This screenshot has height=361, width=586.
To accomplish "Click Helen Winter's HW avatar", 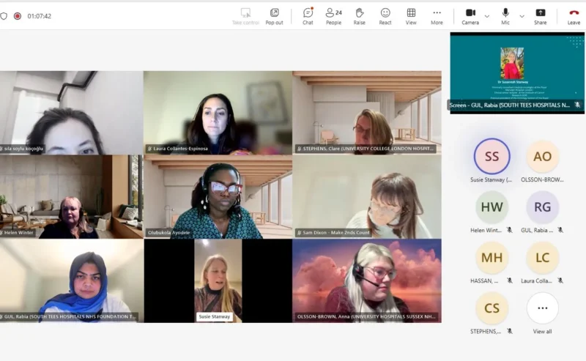I will click(x=492, y=207).
